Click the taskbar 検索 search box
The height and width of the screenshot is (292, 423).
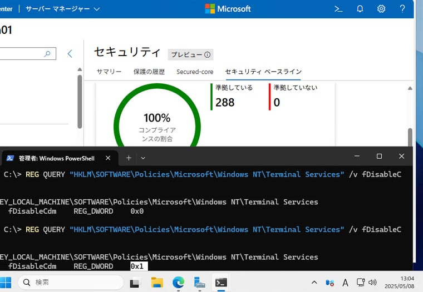pyautogui.click(x=71, y=283)
